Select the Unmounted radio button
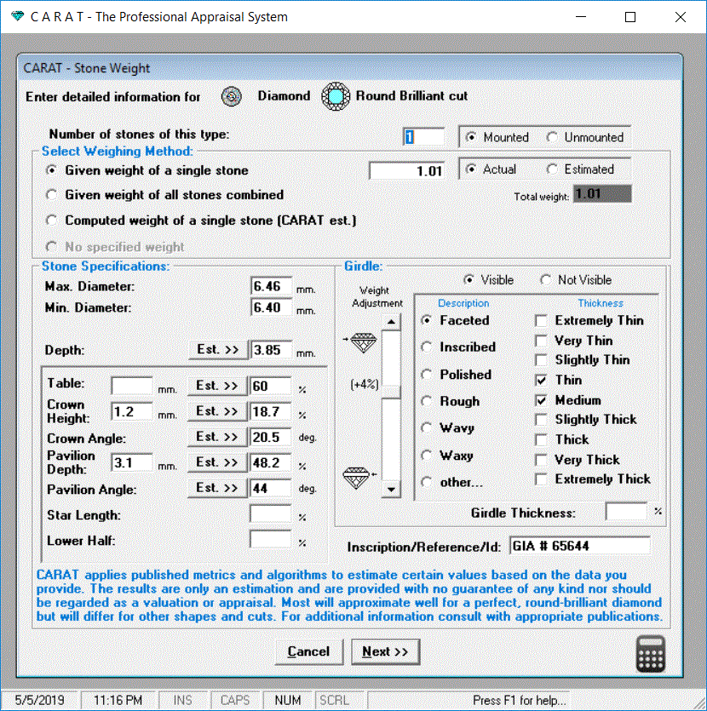707x711 pixels. (552, 138)
